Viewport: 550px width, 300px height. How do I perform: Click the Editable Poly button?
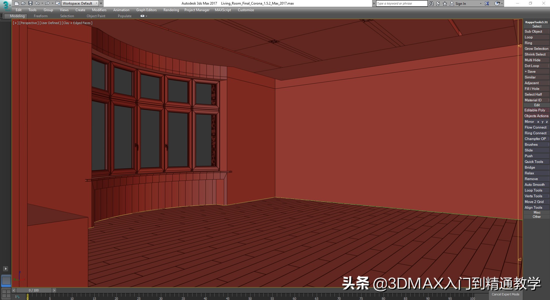(x=537, y=110)
